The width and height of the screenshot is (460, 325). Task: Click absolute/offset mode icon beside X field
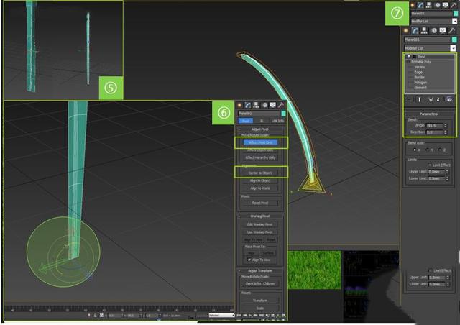(x=101, y=316)
